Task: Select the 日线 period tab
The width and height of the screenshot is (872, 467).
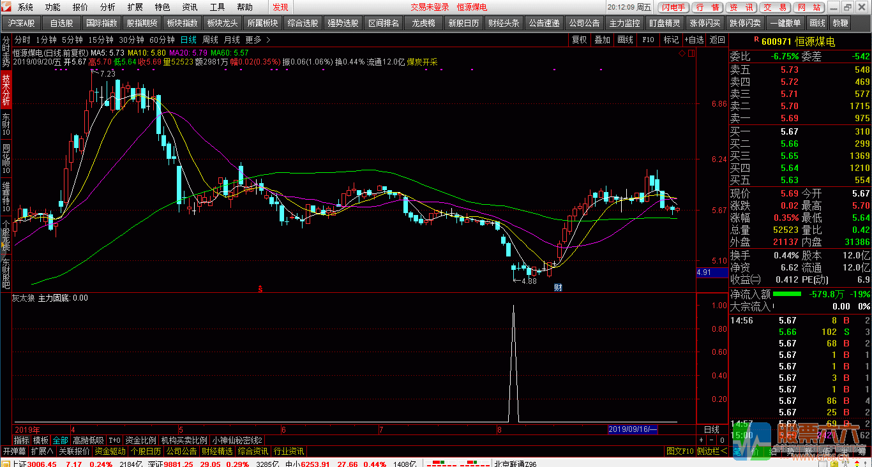Action: pyautogui.click(x=188, y=40)
